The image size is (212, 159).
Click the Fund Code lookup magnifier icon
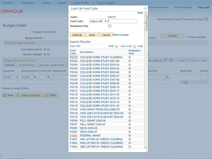coord(49,77)
